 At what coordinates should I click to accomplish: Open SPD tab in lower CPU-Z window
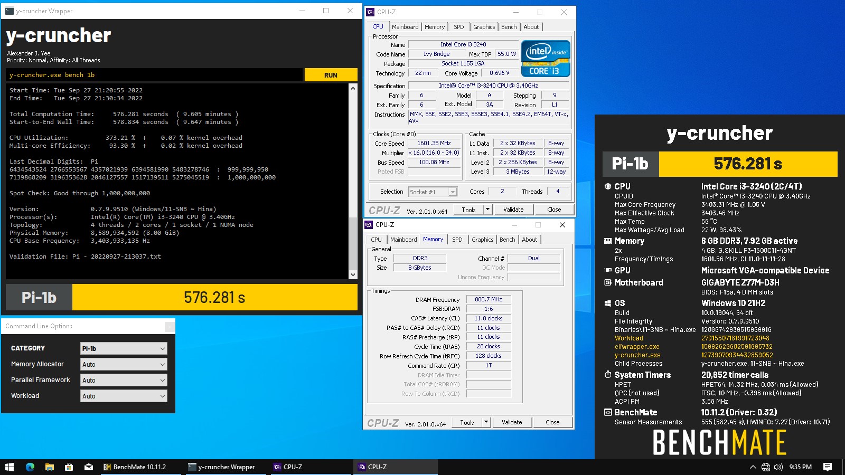pyautogui.click(x=457, y=240)
